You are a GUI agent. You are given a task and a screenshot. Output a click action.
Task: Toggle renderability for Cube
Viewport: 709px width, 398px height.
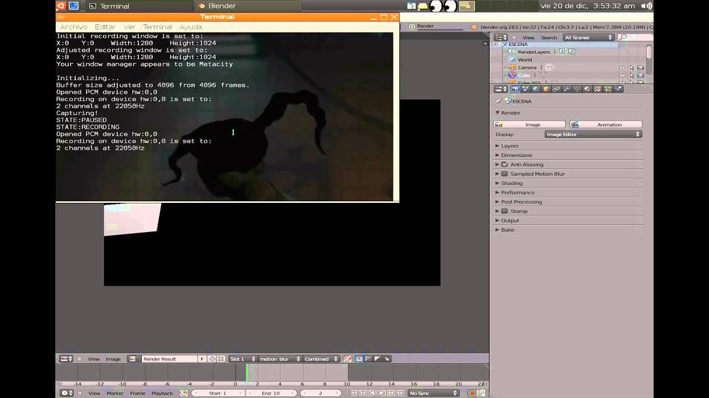[640, 75]
